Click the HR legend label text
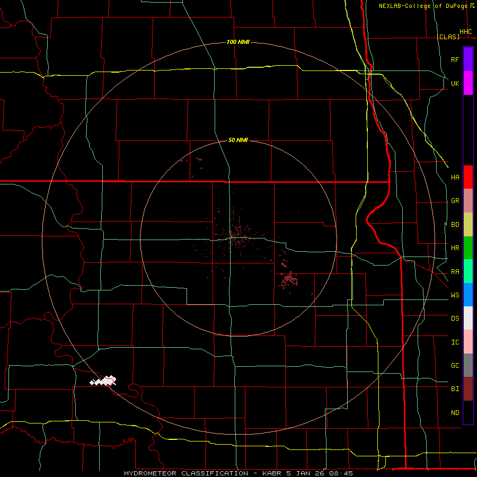Screen dimensions: 477x477 point(455,248)
